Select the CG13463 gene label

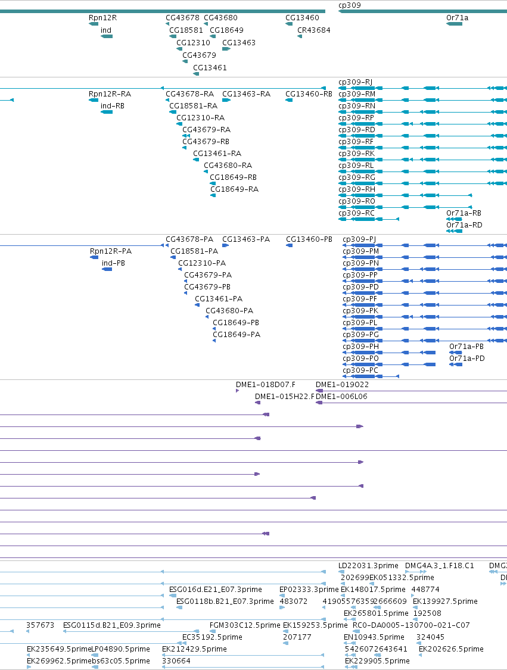(x=239, y=43)
